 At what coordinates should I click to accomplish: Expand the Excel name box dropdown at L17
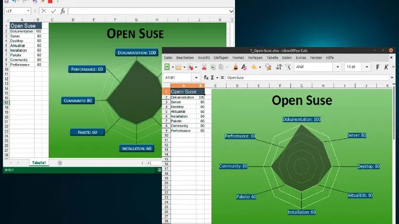point(28,11)
